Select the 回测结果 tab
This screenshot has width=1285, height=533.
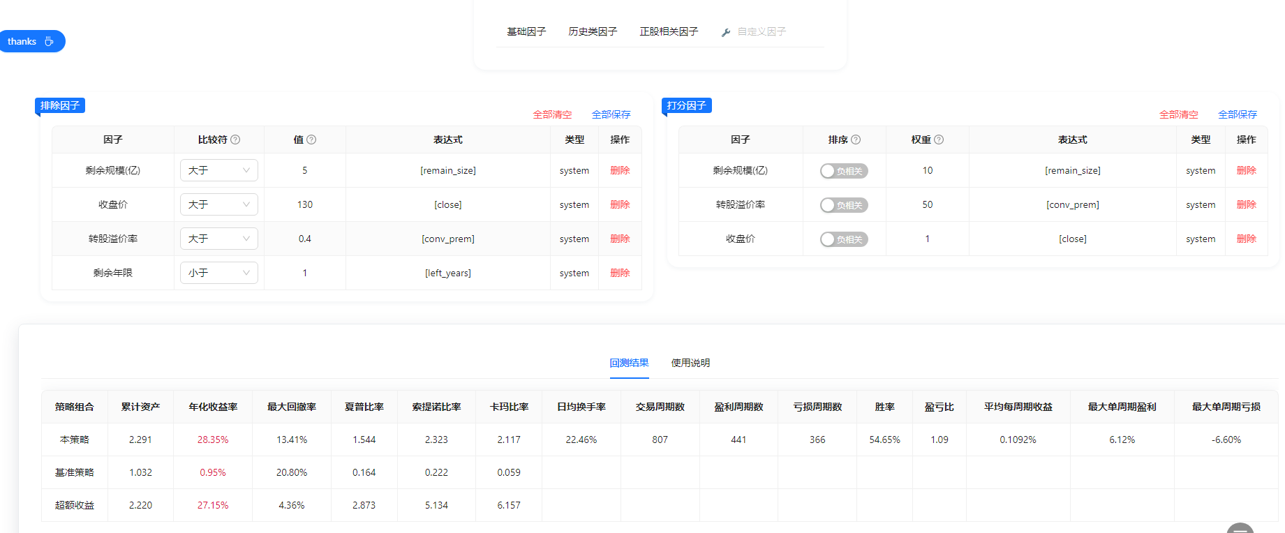630,363
